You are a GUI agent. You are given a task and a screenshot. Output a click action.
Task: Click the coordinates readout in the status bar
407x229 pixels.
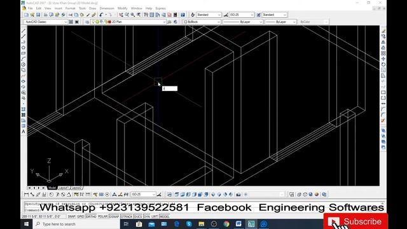tap(43, 216)
